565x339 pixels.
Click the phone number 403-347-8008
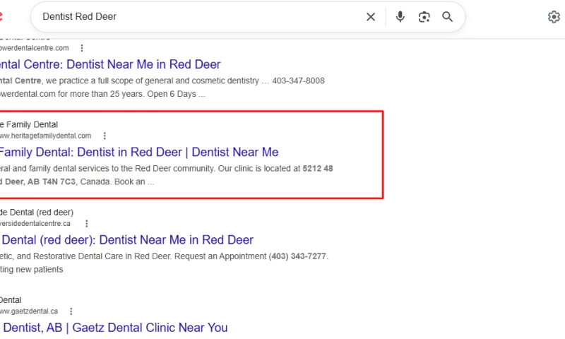pyautogui.click(x=298, y=81)
